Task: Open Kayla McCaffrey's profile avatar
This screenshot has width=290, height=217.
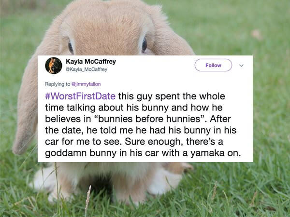Action: coord(54,66)
